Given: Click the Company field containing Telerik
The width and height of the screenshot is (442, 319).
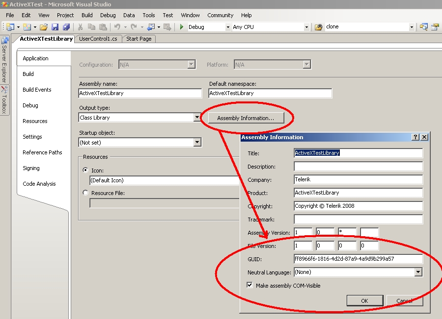Looking at the screenshot, I should (359, 179).
